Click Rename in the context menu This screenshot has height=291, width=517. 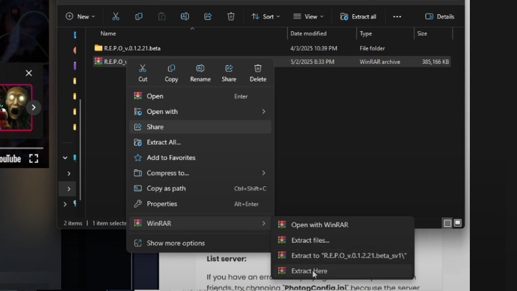(200, 73)
